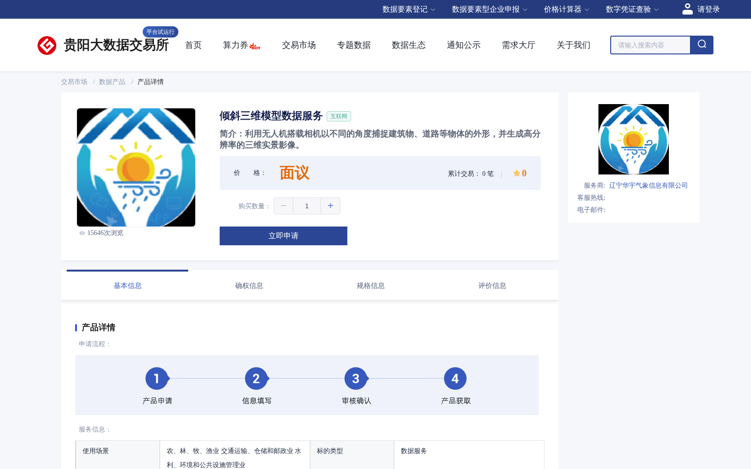Click the user avatar login icon

[x=688, y=9]
